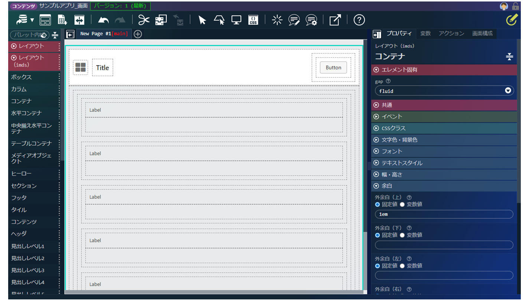The height and width of the screenshot is (302, 529).
Task: Click the user avatar icon
Action: pyautogui.click(x=504, y=6)
